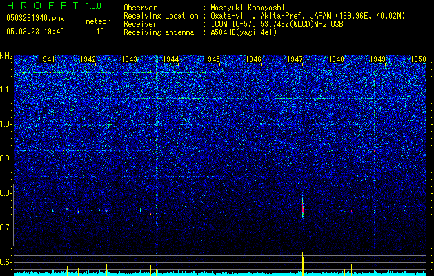Click the 1948 time axis label
Viewport: 434px width, 276px height.
tap(336, 59)
